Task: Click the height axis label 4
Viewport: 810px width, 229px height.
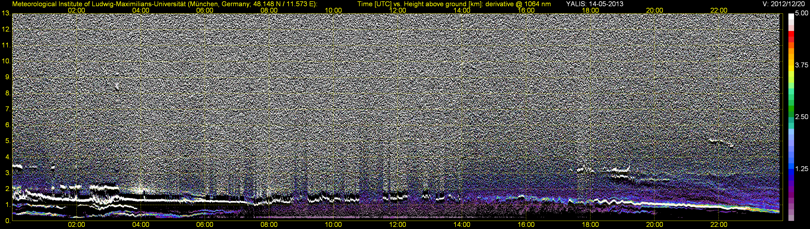Action: click(8, 157)
